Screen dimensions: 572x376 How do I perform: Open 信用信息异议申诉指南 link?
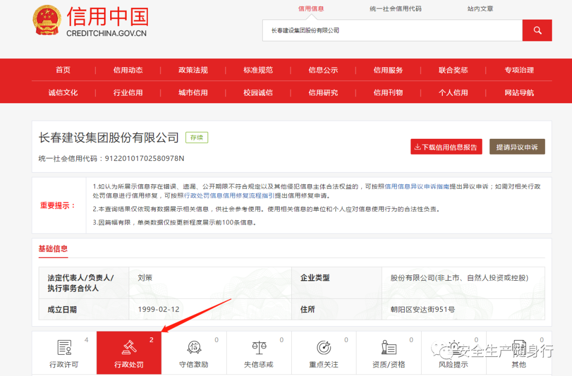417,186
